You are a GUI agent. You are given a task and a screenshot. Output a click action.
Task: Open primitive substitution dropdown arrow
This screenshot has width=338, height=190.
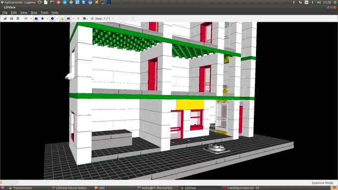coord(57,19)
